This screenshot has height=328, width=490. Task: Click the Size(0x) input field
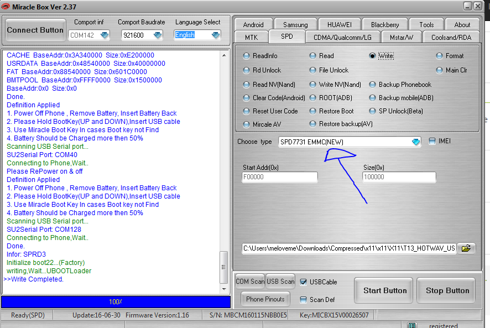coord(399,177)
